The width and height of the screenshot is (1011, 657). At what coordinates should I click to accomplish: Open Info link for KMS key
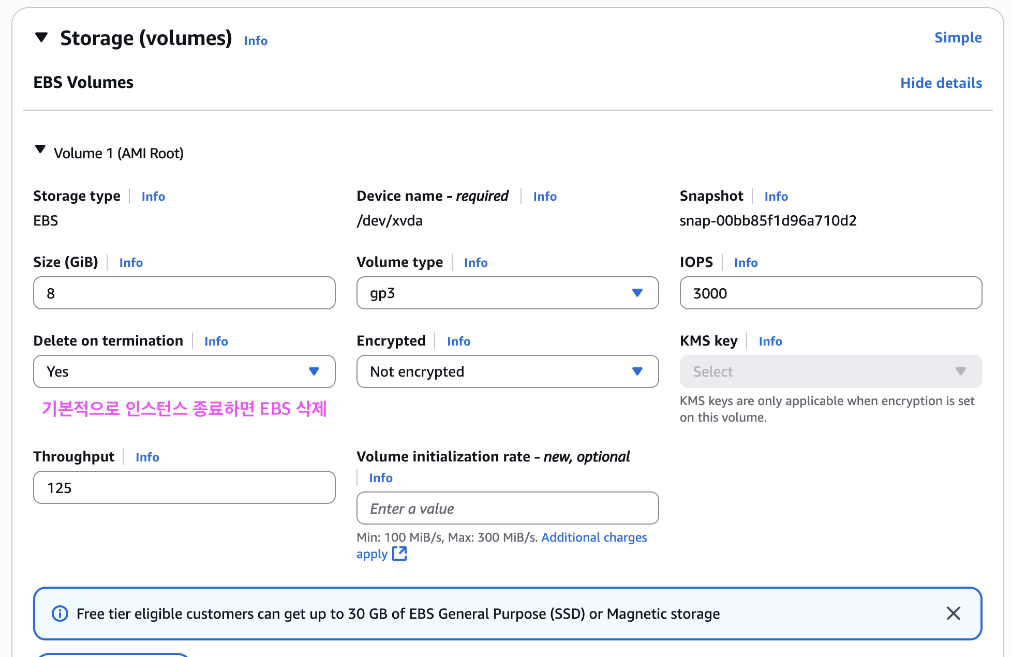click(770, 341)
